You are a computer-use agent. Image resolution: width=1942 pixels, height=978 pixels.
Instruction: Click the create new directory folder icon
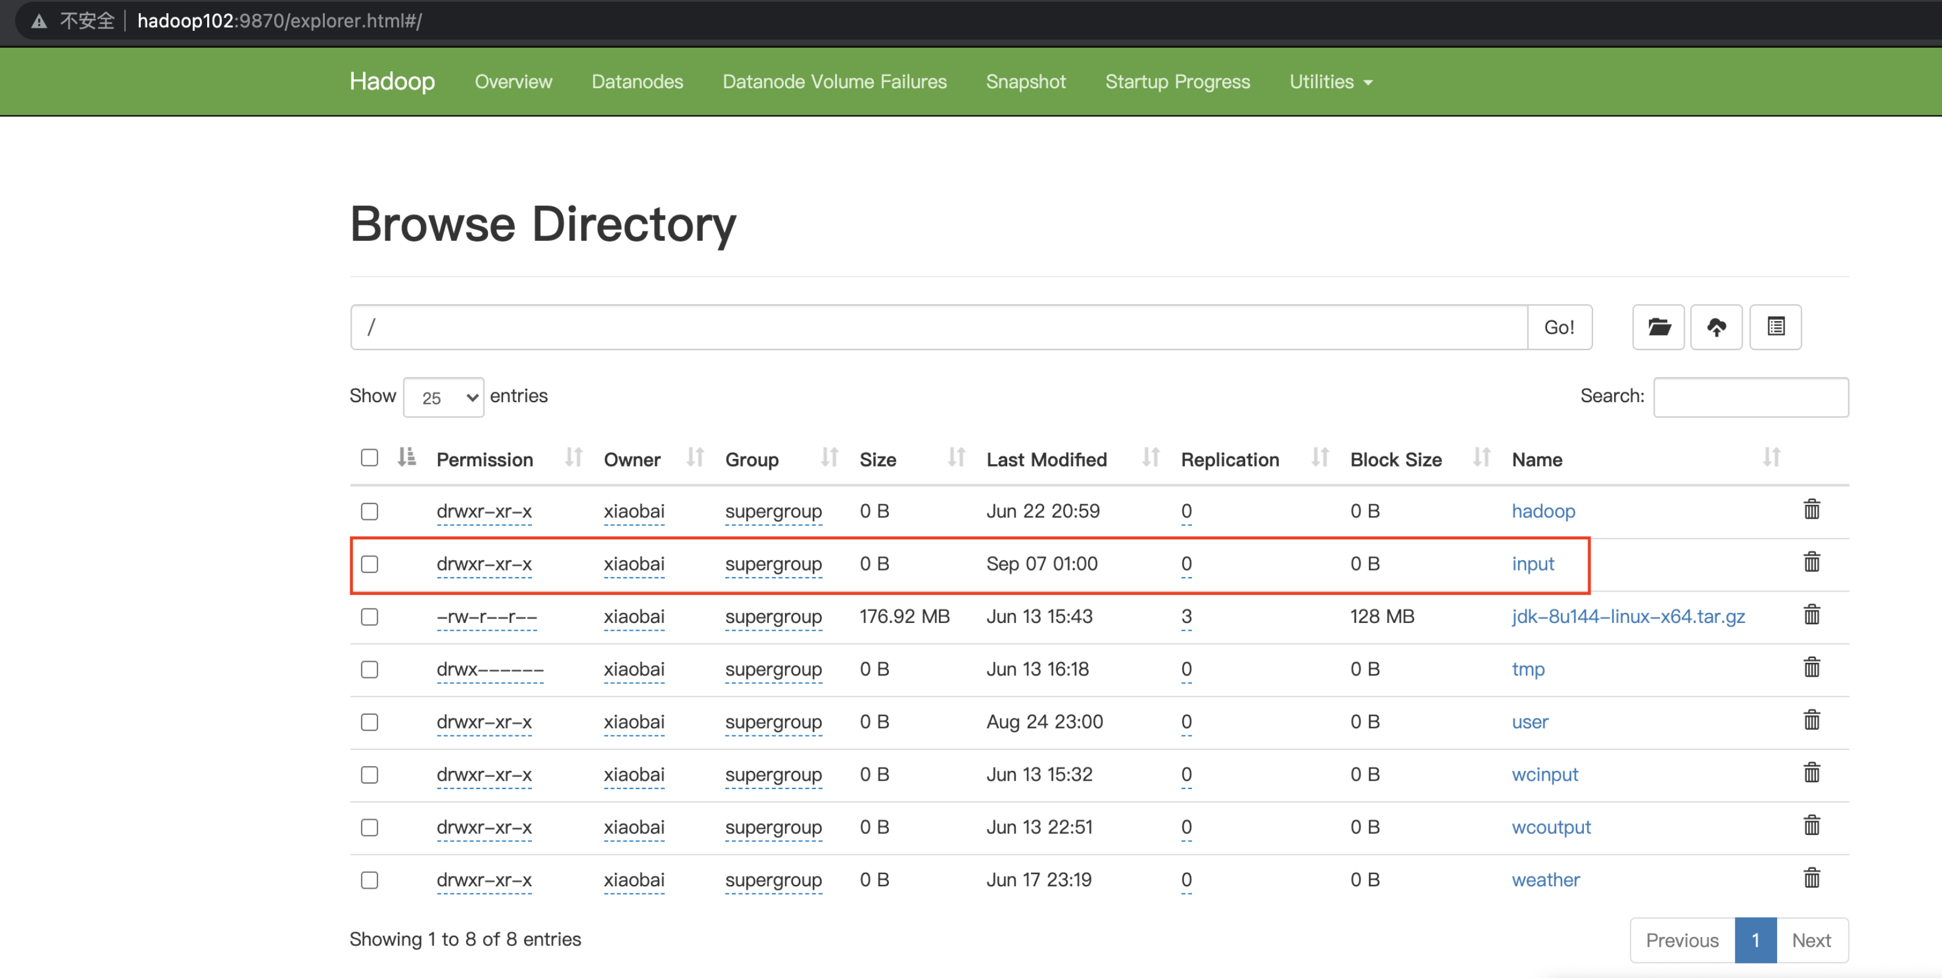(1658, 327)
